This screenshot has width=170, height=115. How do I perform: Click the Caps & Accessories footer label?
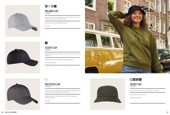(11, 112)
